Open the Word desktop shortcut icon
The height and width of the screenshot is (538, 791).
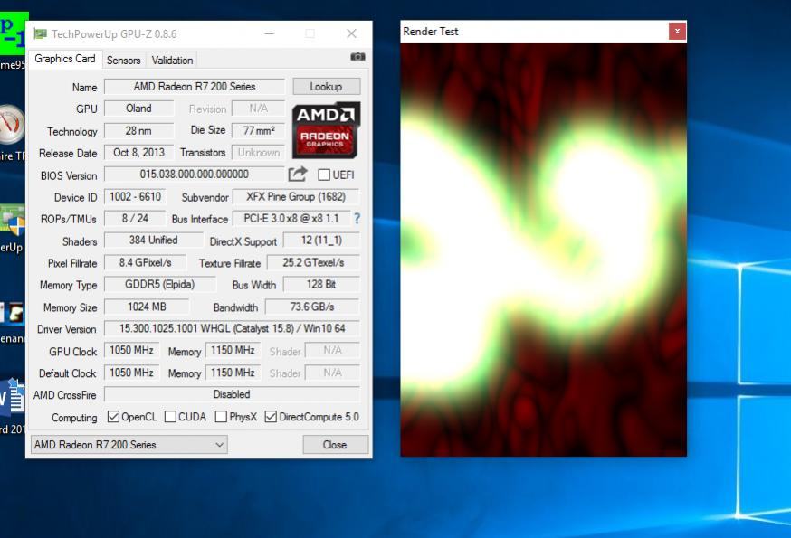tap(13, 399)
